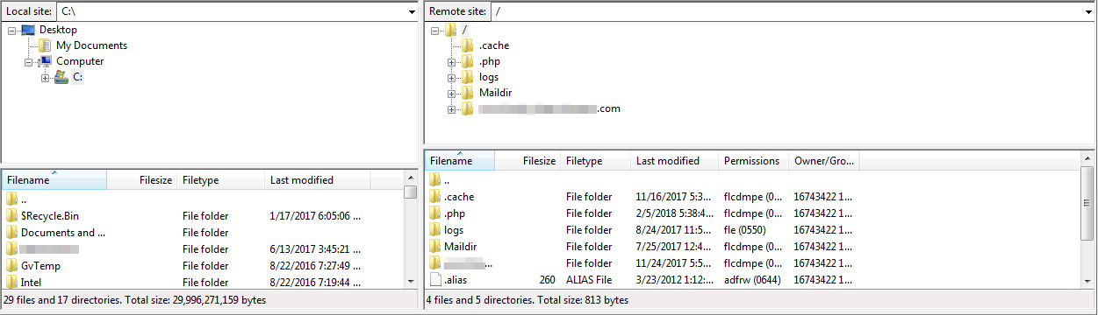The height and width of the screenshot is (315, 1098).
Task: Select the logs folder in remote file list
Action: [x=453, y=230]
